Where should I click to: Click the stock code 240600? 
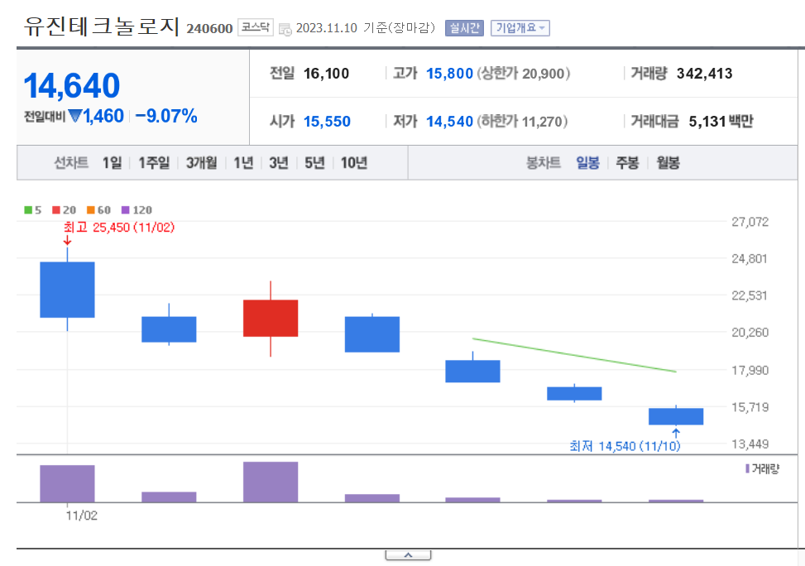[x=209, y=28]
